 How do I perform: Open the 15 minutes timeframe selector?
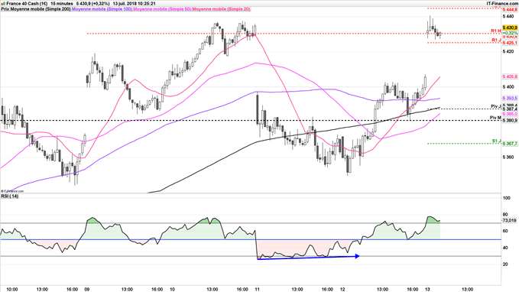coord(62,4)
